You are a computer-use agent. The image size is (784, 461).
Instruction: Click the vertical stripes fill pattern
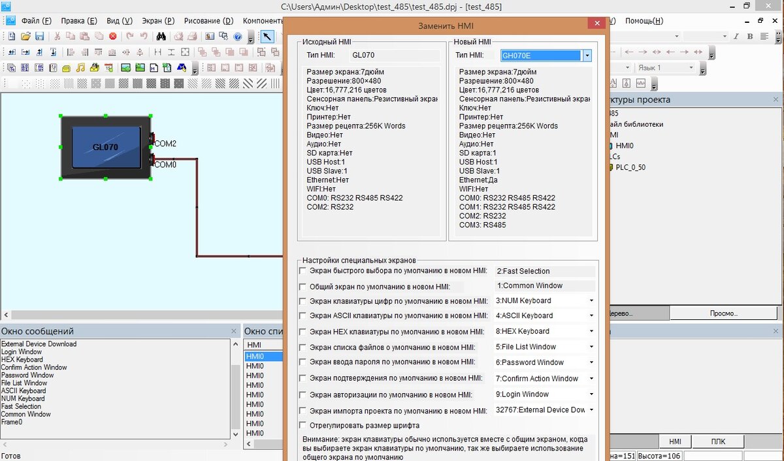(x=276, y=83)
